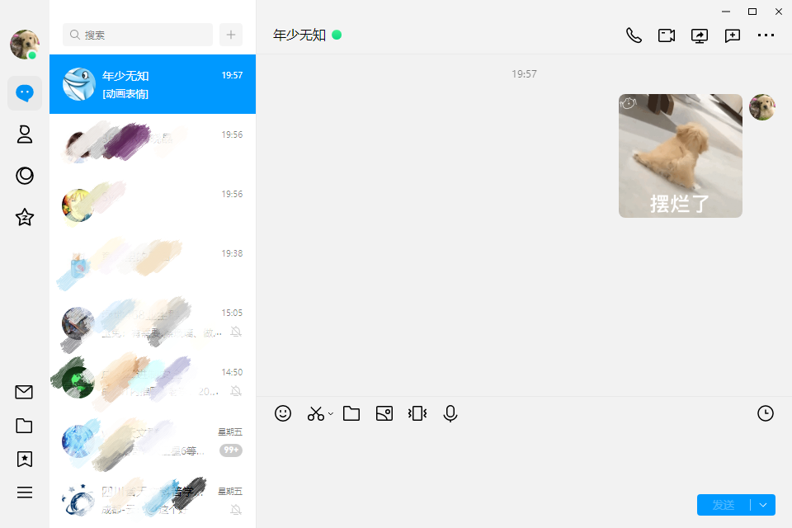Send a file using the folder icon
Image resolution: width=792 pixels, height=528 pixels.
(351, 413)
